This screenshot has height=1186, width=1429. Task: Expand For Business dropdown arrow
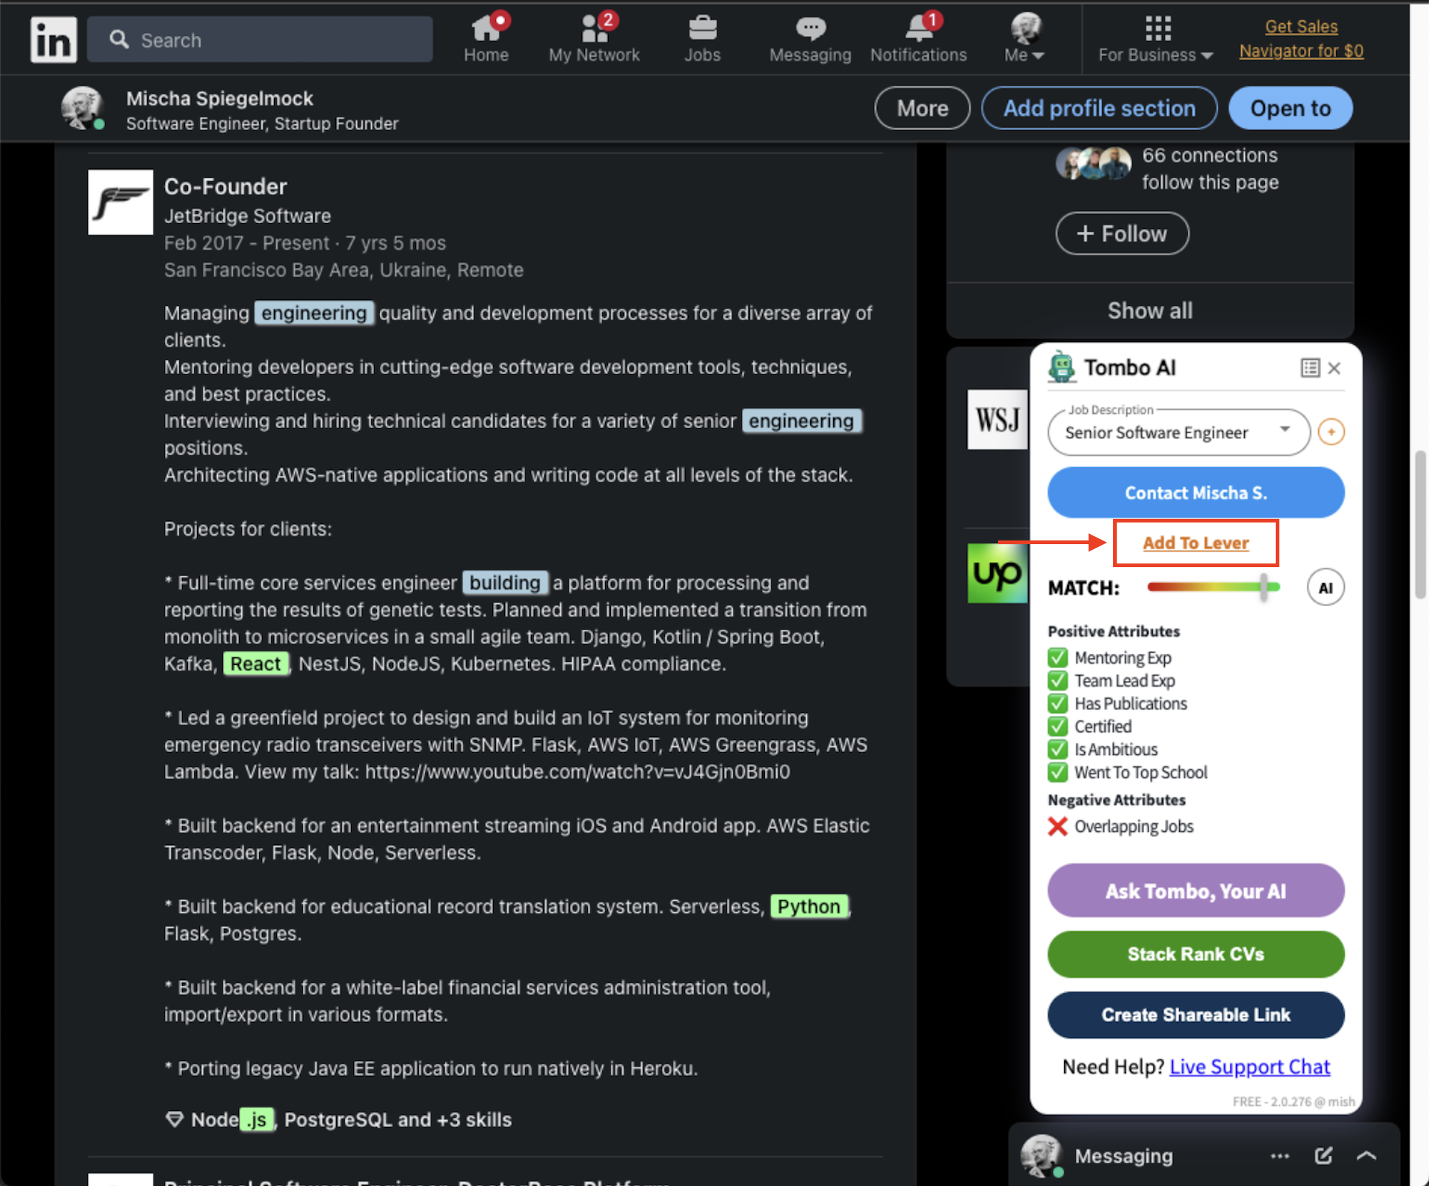pos(1207,56)
